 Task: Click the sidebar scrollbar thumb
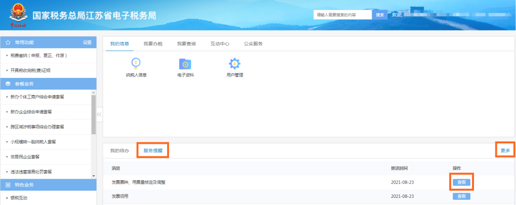click(94, 115)
